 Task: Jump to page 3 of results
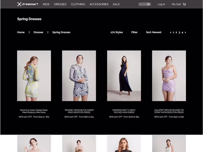point(179,32)
